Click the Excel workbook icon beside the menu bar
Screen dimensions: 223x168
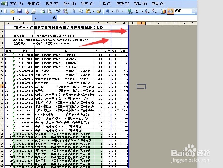tap(5, 3)
